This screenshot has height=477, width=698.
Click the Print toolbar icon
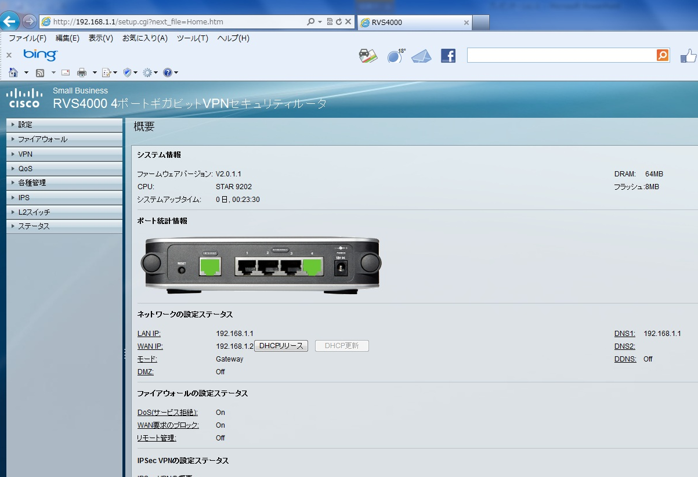coord(82,73)
